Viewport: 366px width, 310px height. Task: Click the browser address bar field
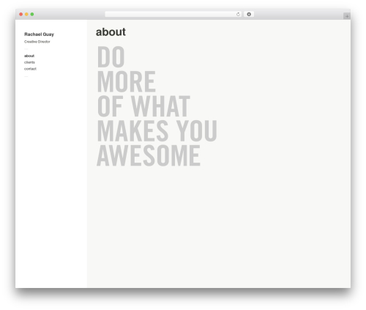tap(173, 15)
